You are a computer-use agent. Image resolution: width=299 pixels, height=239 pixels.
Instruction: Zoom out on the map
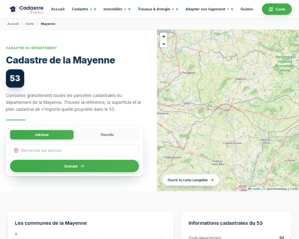164,44
